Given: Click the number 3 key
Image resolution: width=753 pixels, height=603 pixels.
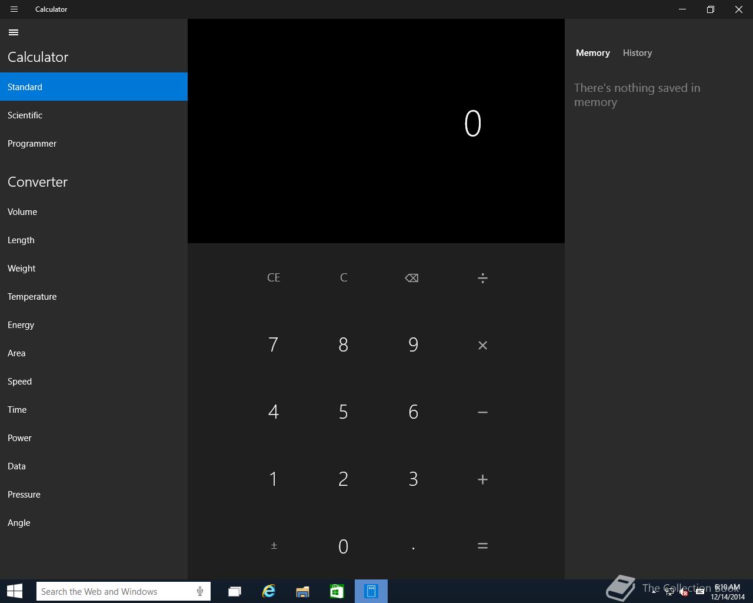Looking at the screenshot, I should (413, 479).
